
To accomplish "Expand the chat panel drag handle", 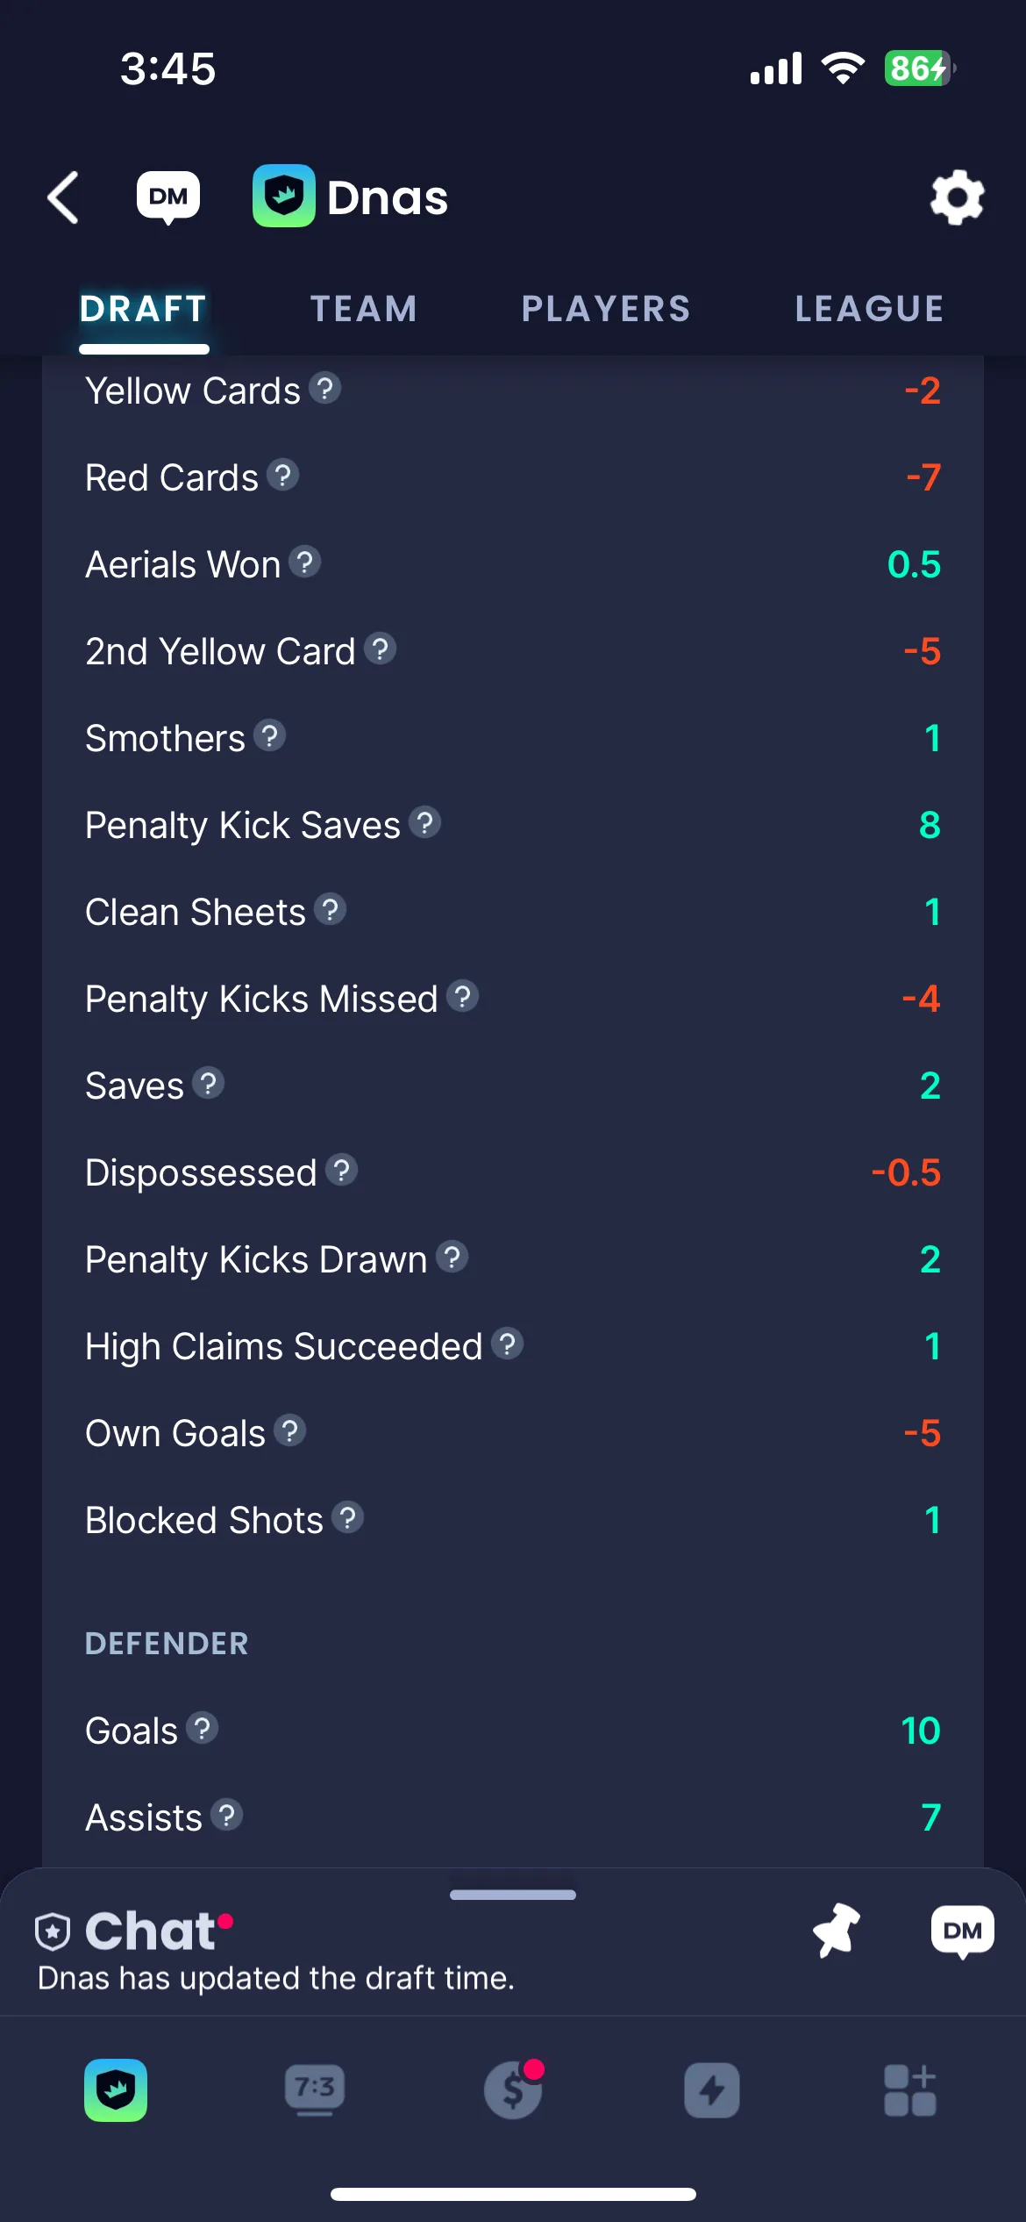I will [513, 1895].
